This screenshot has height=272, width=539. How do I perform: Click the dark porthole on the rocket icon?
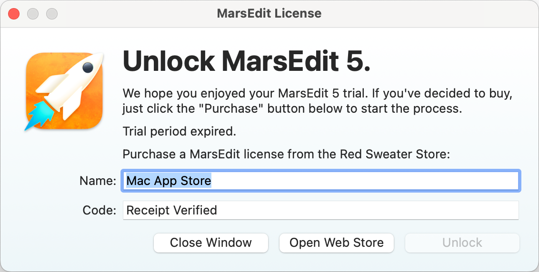click(x=88, y=68)
